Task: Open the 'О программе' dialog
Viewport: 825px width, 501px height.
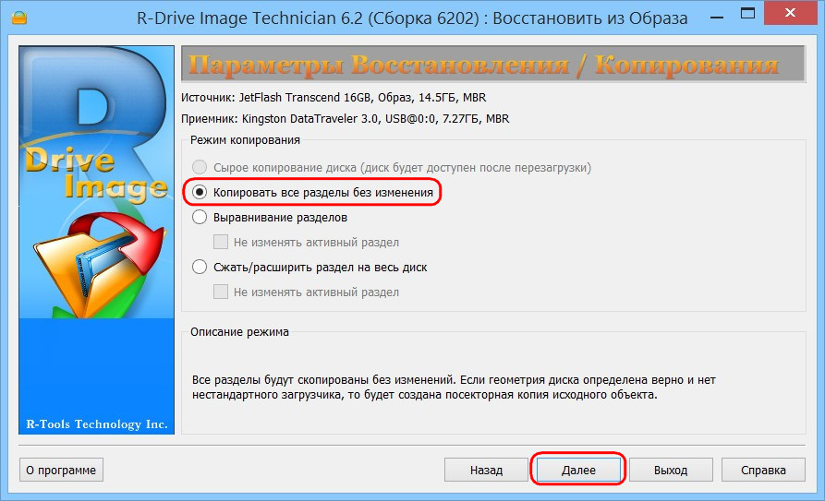Action: click(61, 470)
